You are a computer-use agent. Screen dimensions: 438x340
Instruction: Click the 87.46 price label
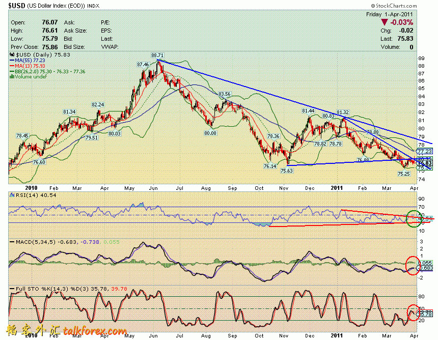(x=143, y=65)
